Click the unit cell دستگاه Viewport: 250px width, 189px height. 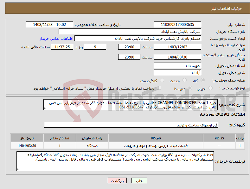pos(92,146)
